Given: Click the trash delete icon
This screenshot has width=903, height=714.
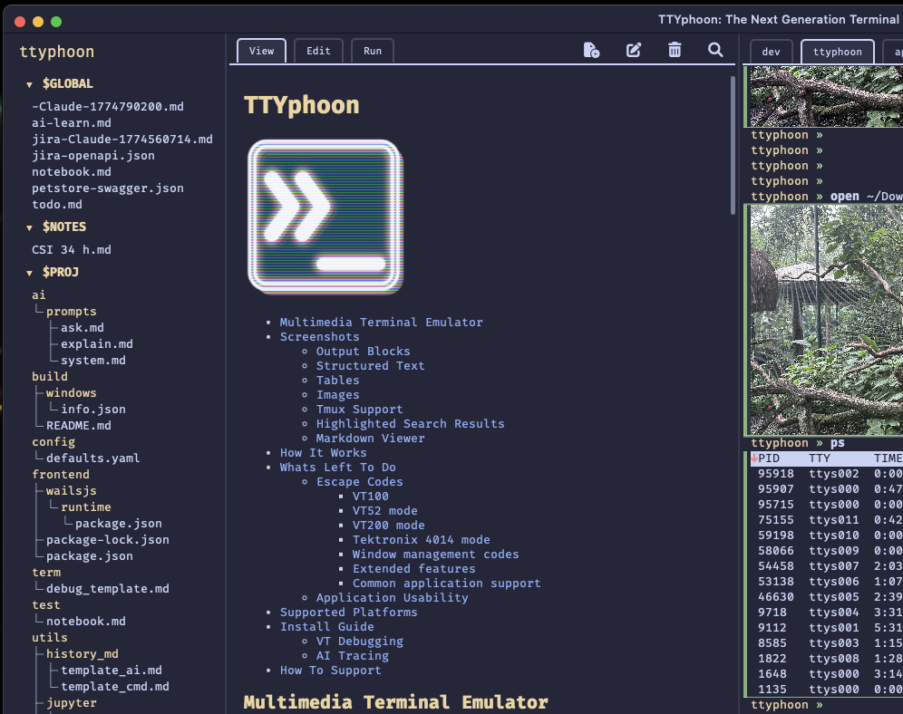Looking at the screenshot, I should pyautogui.click(x=675, y=50).
